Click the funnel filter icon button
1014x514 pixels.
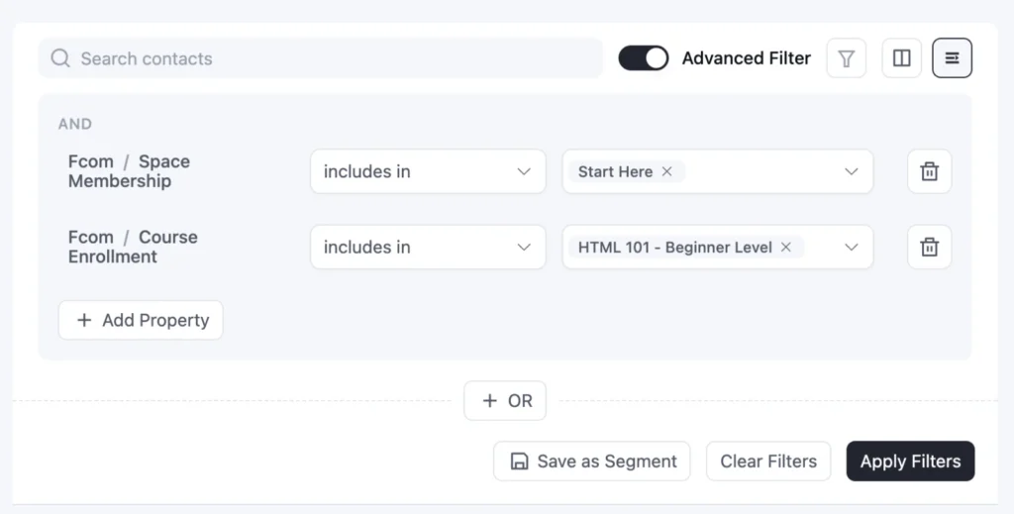846,58
